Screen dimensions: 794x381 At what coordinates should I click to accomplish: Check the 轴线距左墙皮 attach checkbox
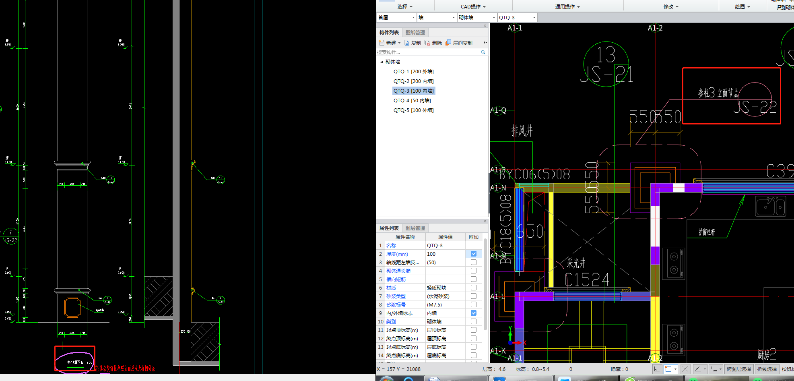tap(474, 262)
